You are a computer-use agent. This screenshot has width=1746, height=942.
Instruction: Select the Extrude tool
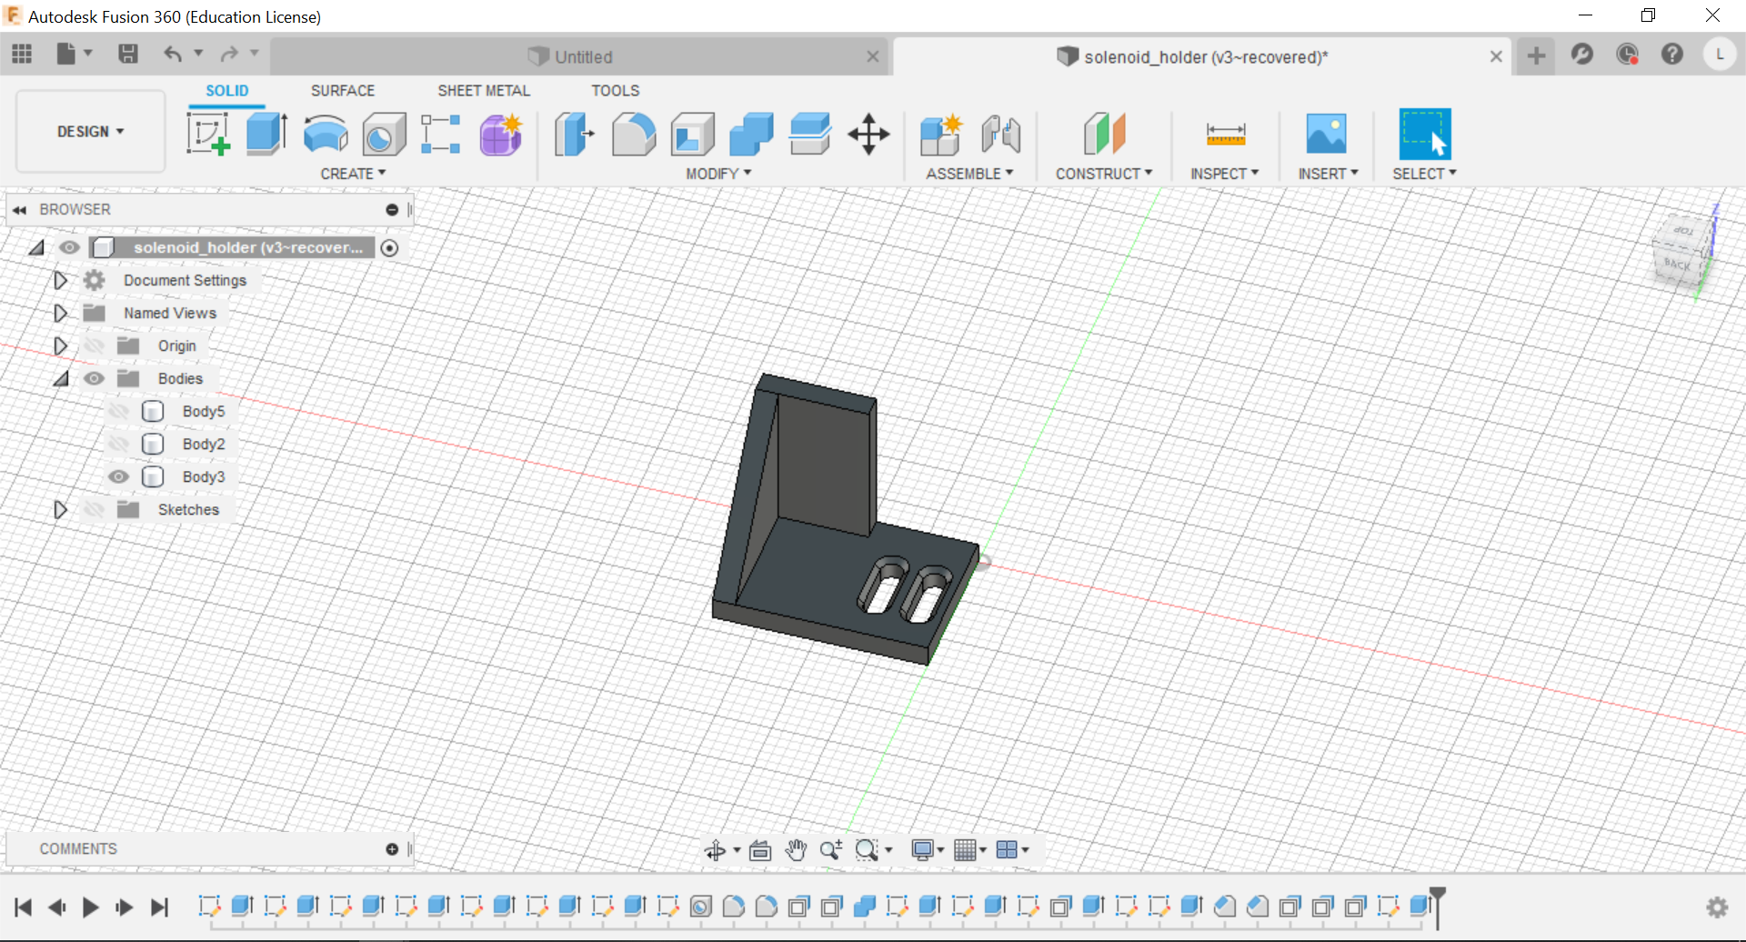(266, 135)
